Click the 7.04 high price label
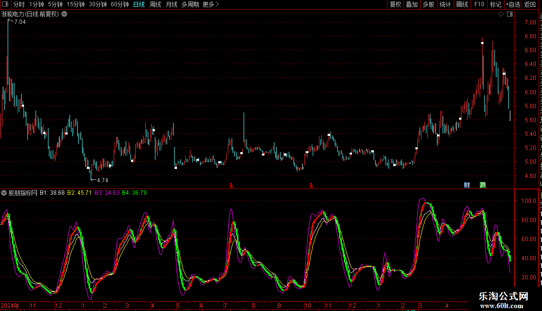 [20, 22]
